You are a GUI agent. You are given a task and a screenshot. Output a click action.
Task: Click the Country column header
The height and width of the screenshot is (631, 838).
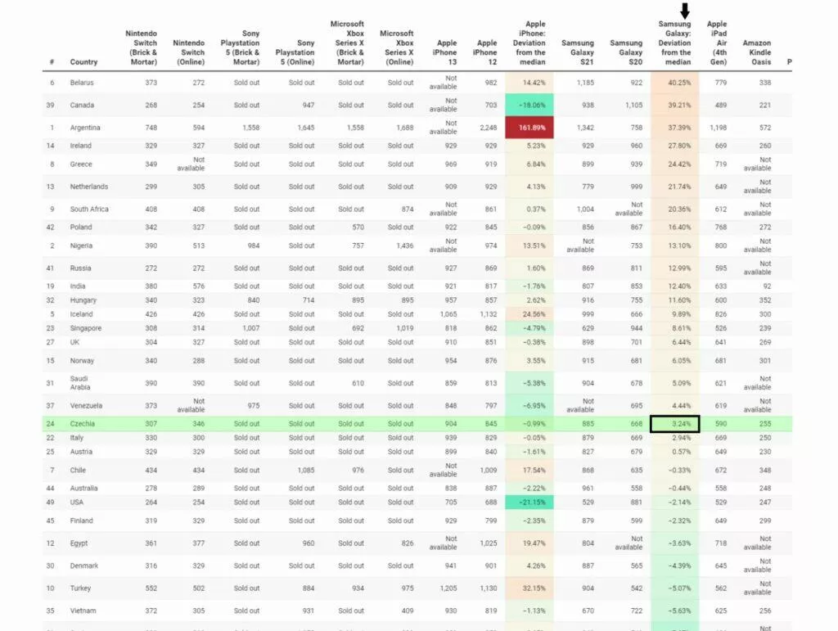pyautogui.click(x=83, y=62)
